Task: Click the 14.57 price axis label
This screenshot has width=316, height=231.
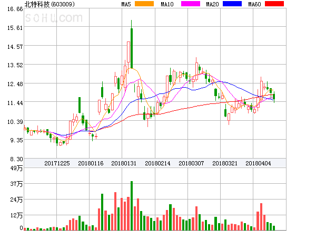Action: 15,47
